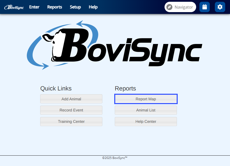The image size is (230, 166).
Task: Open the Animal List report
Action: pyautogui.click(x=146, y=110)
